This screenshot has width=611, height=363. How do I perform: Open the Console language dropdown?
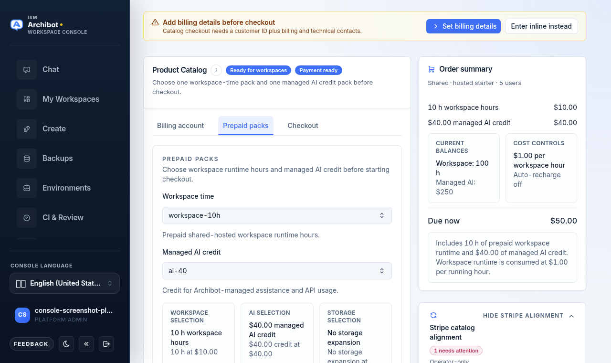click(x=64, y=283)
